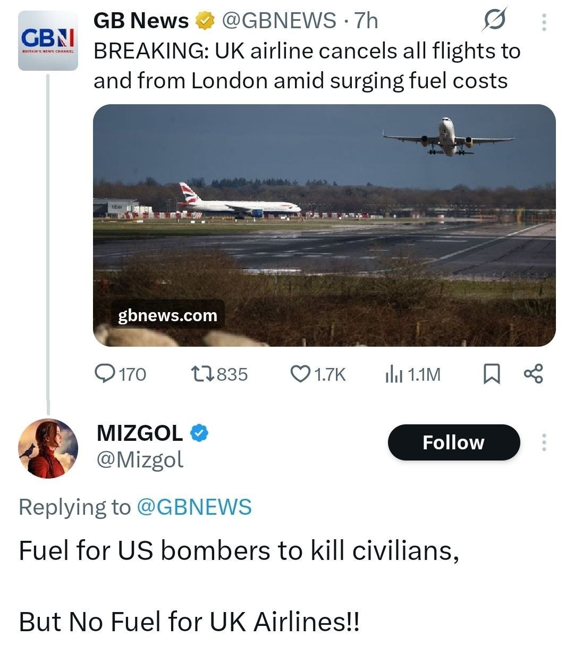The height and width of the screenshot is (653, 574).
Task: Click the @Mizgol handle
Action: click(140, 459)
